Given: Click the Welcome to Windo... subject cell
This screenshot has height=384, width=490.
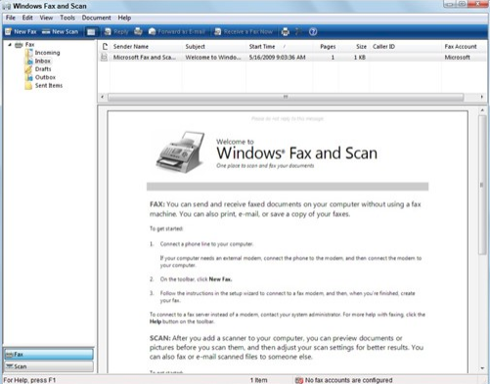Looking at the screenshot, I should pos(213,58).
